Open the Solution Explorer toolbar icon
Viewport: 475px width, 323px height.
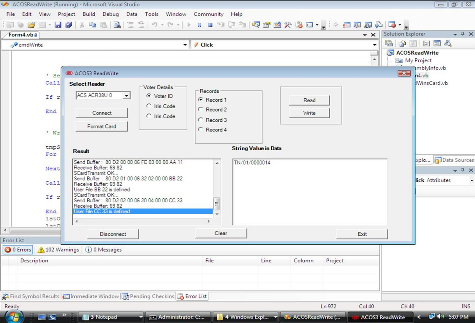pos(256,25)
